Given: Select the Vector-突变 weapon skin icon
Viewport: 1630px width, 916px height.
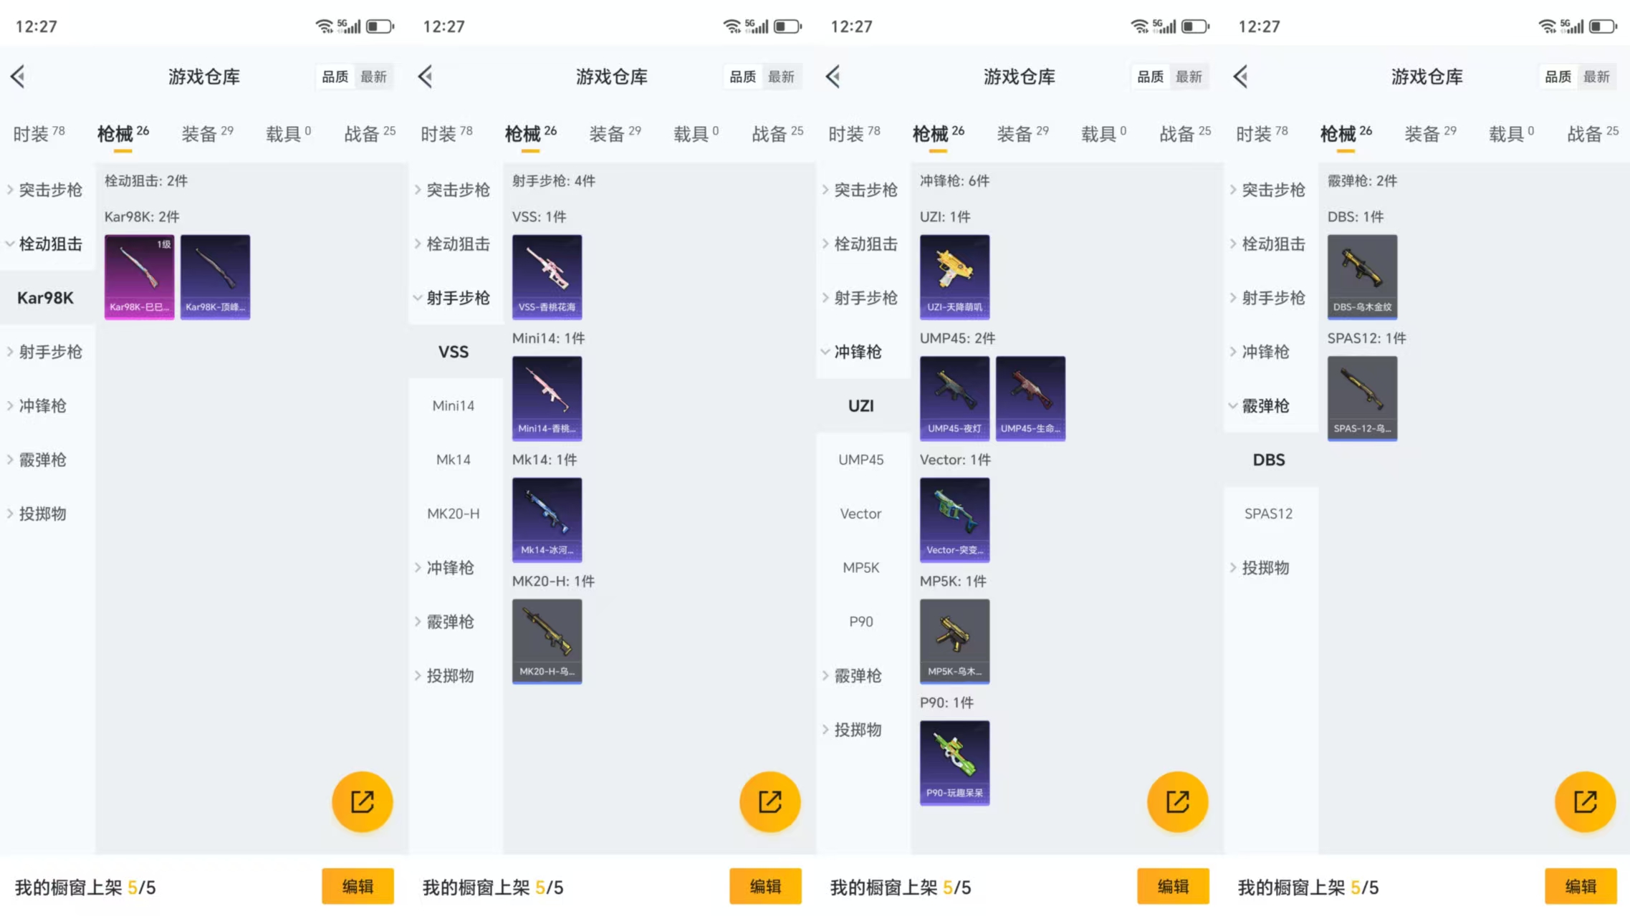Looking at the screenshot, I should point(954,519).
